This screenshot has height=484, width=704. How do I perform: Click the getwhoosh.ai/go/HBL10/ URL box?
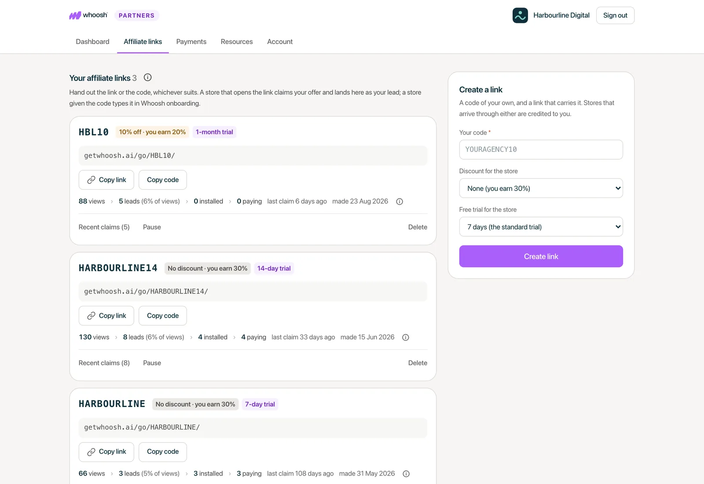point(253,156)
